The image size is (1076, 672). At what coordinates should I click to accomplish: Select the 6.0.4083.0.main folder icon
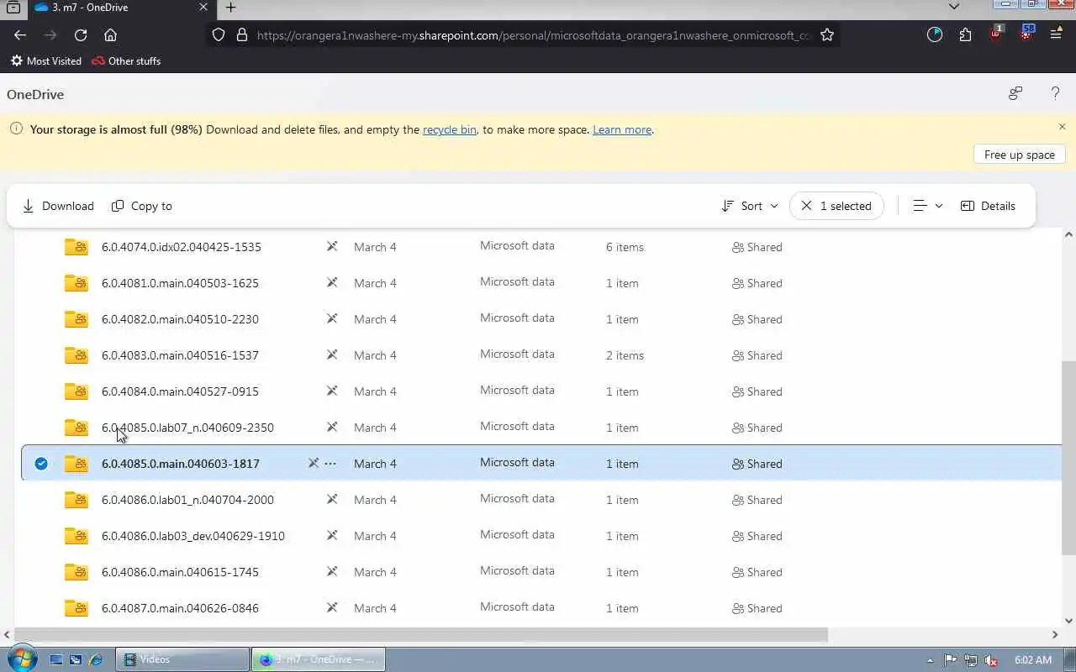click(76, 355)
